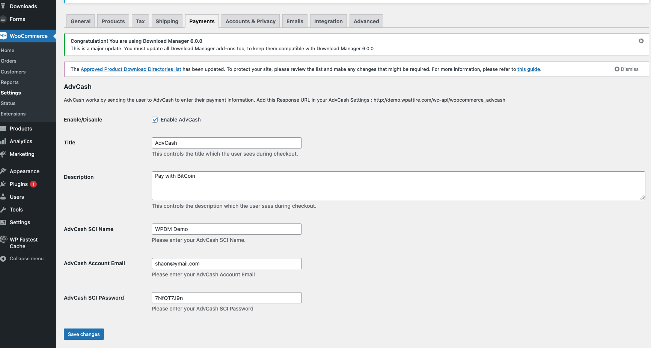Open the Advanced tab
The image size is (651, 348).
[366, 21]
